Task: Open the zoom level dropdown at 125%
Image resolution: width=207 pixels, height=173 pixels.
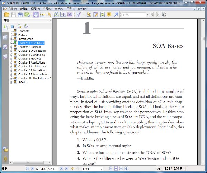Action: click(x=102, y=169)
